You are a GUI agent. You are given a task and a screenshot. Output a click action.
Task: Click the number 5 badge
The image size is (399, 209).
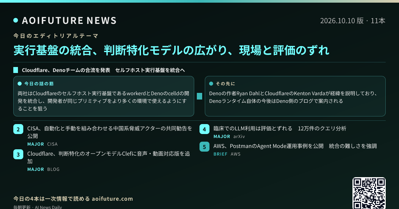[x=204, y=147]
